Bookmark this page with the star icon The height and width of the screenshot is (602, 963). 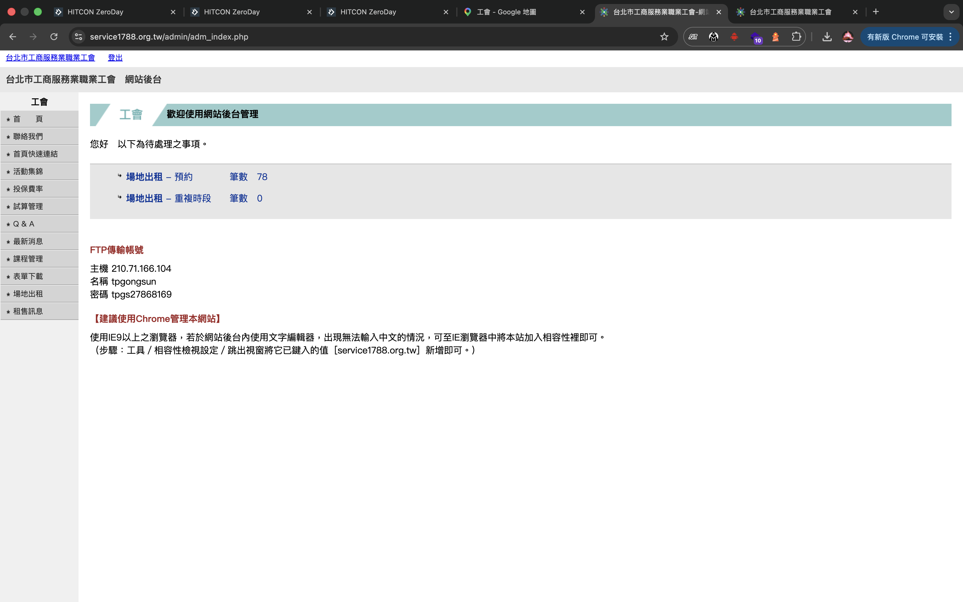(x=664, y=37)
